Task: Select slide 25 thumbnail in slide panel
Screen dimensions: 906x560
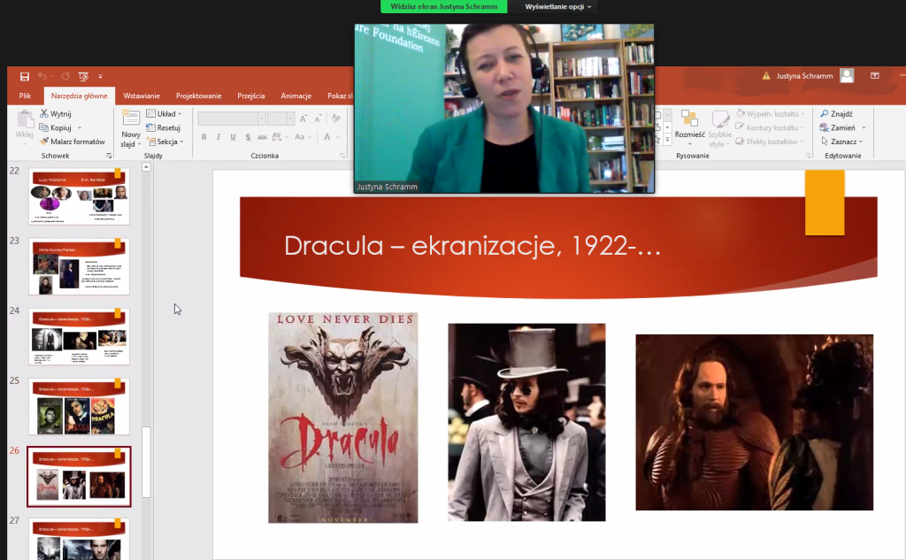Action: tap(80, 407)
